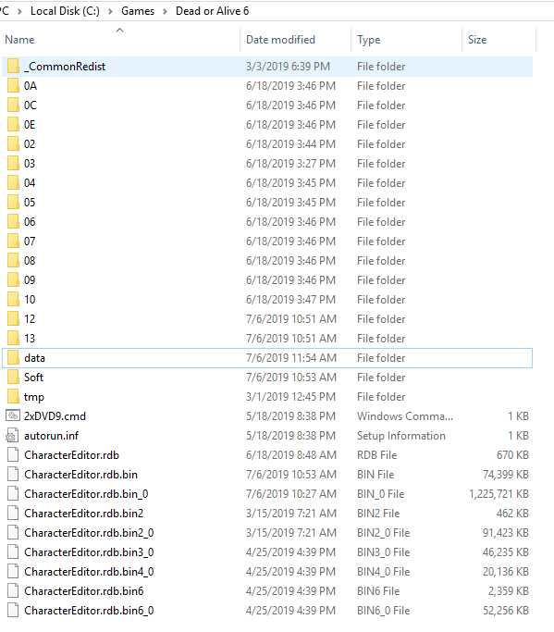Navigate to Games in breadcrumb
554x632 pixels.
click(138, 11)
